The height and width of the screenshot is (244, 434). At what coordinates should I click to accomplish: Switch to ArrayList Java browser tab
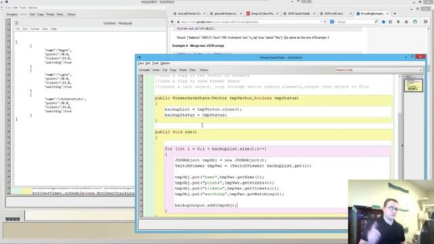pos(262,14)
